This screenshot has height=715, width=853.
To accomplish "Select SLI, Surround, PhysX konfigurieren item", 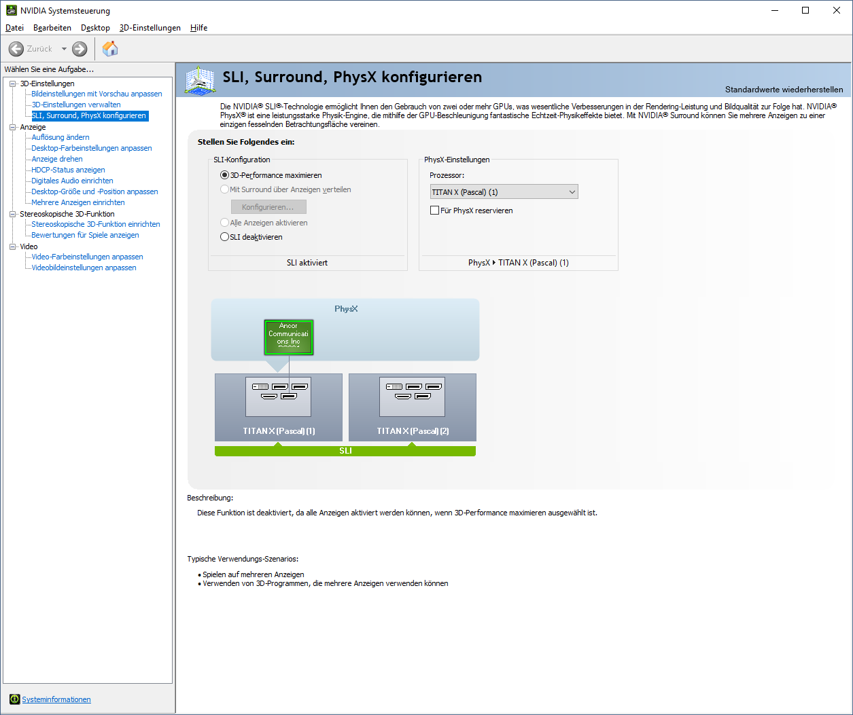I will point(89,115).
